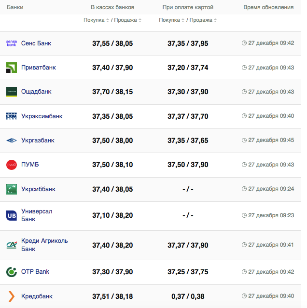The height and width of the screenshot is (308, 307).
Task: Click the Universal Bank UB logo
Action: [x=12, y=215]
